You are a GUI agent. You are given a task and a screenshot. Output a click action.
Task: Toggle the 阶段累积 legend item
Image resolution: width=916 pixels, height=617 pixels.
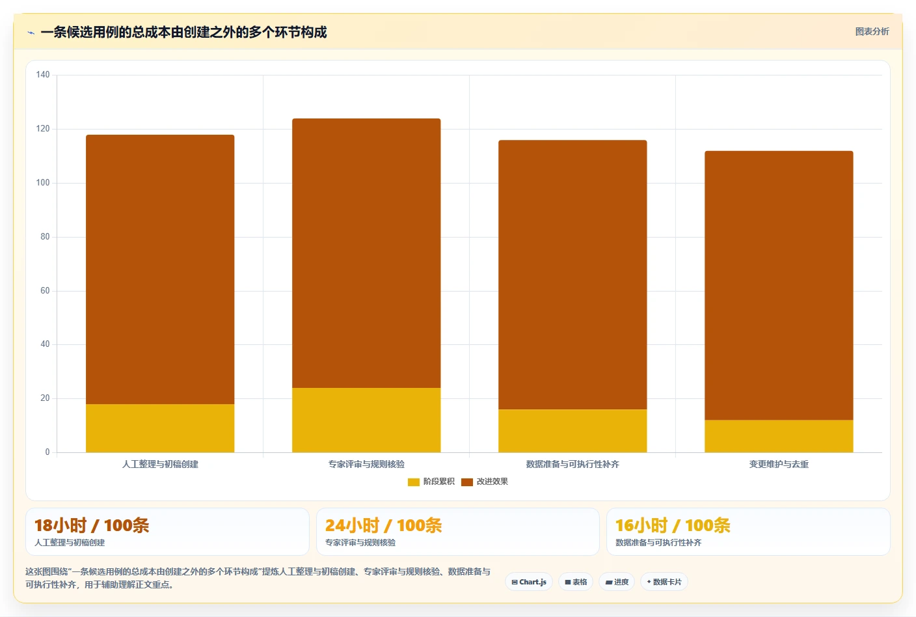[431, 482]
